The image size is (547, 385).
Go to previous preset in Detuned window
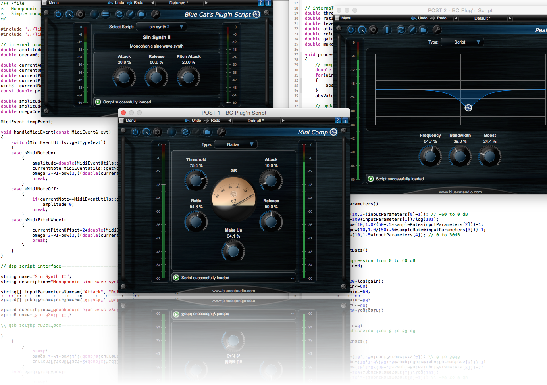click(x=152, y=3)
